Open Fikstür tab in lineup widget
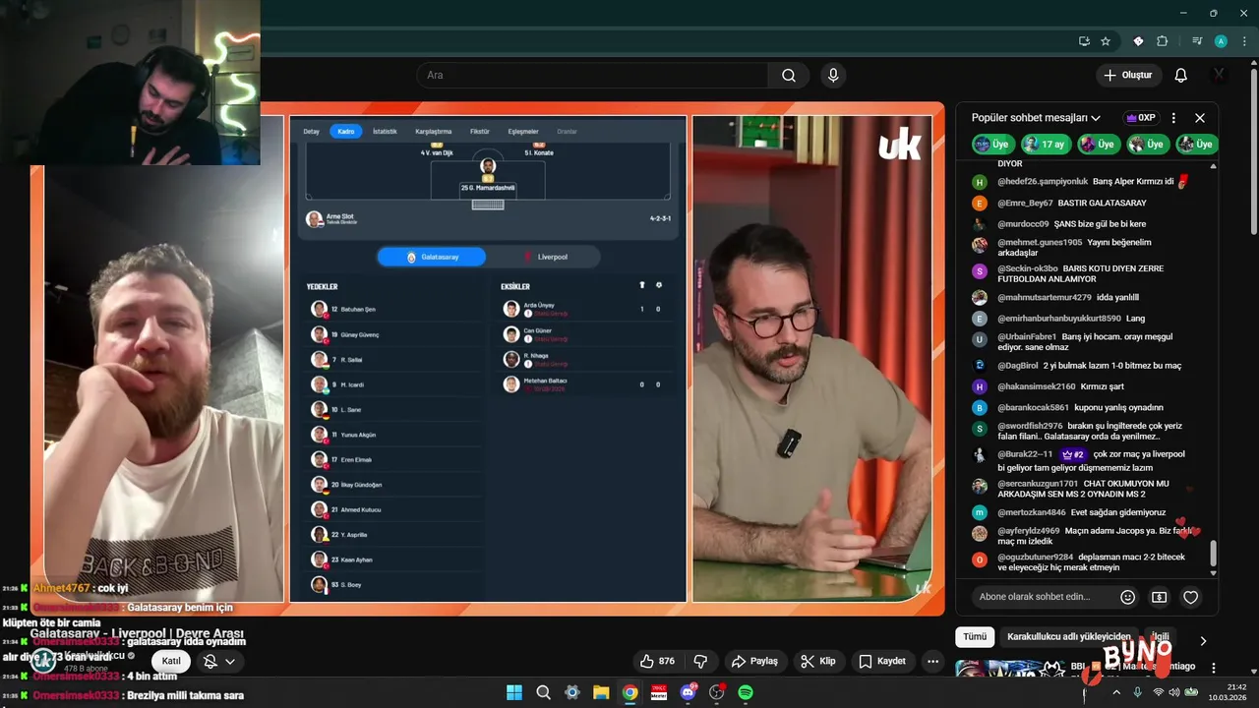The image size is (1259, 708). coord(480,131)
